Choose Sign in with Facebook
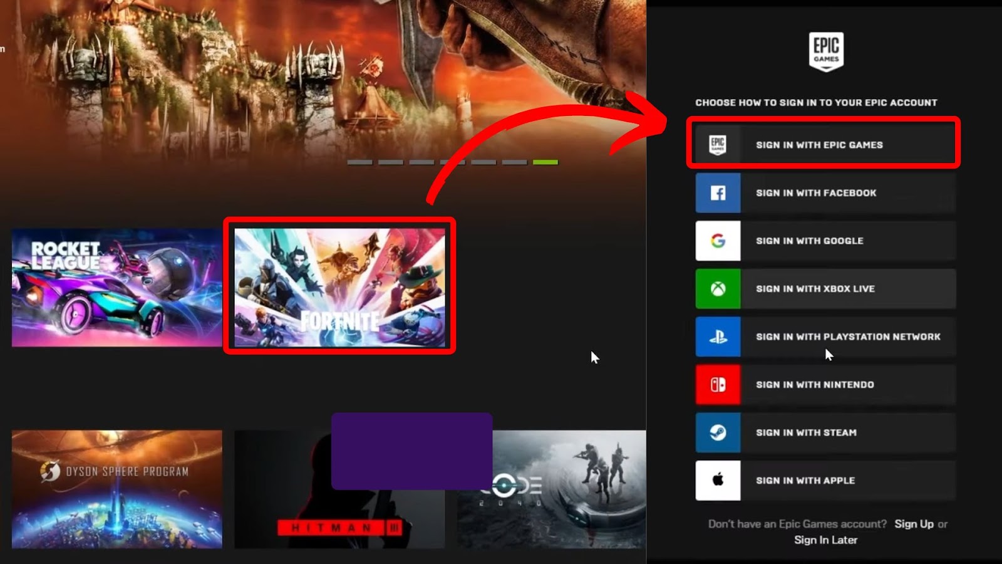Image resolution: width=1002 pixels, height=564 pixels. click(x=825, y=193)
